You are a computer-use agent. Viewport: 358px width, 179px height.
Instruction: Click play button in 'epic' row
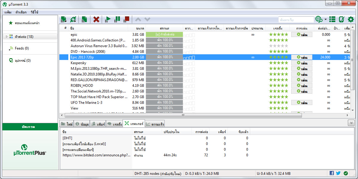click(302, 35)
